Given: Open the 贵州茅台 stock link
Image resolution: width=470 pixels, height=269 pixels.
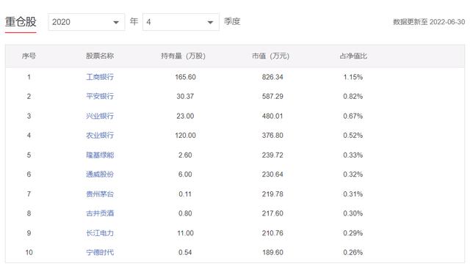Looking at the screenshot, I should [x=100, y=194].
